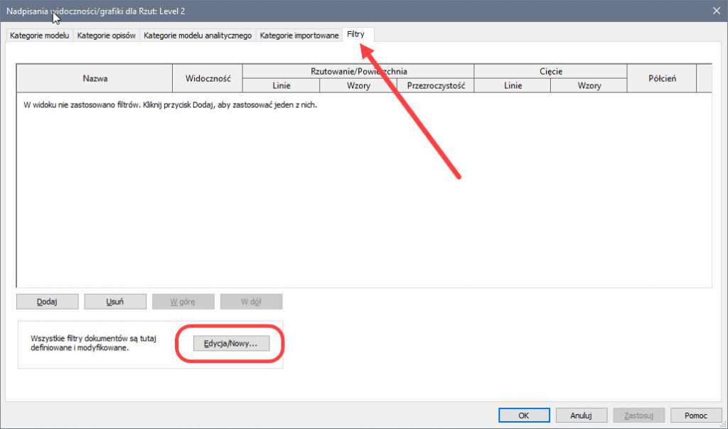Screen dimensions: 728x429
Task: Select the Kategorie modelu analitycznego tab
Action: tap(198, 36)
